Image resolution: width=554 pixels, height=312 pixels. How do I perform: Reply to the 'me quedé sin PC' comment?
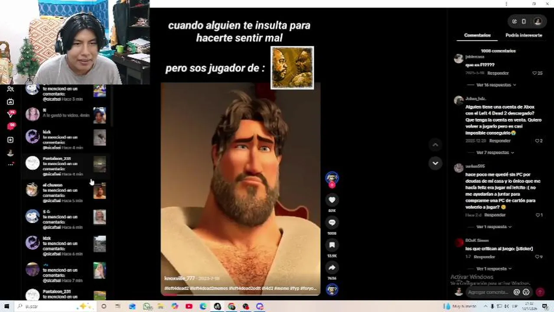coord(495,215)
